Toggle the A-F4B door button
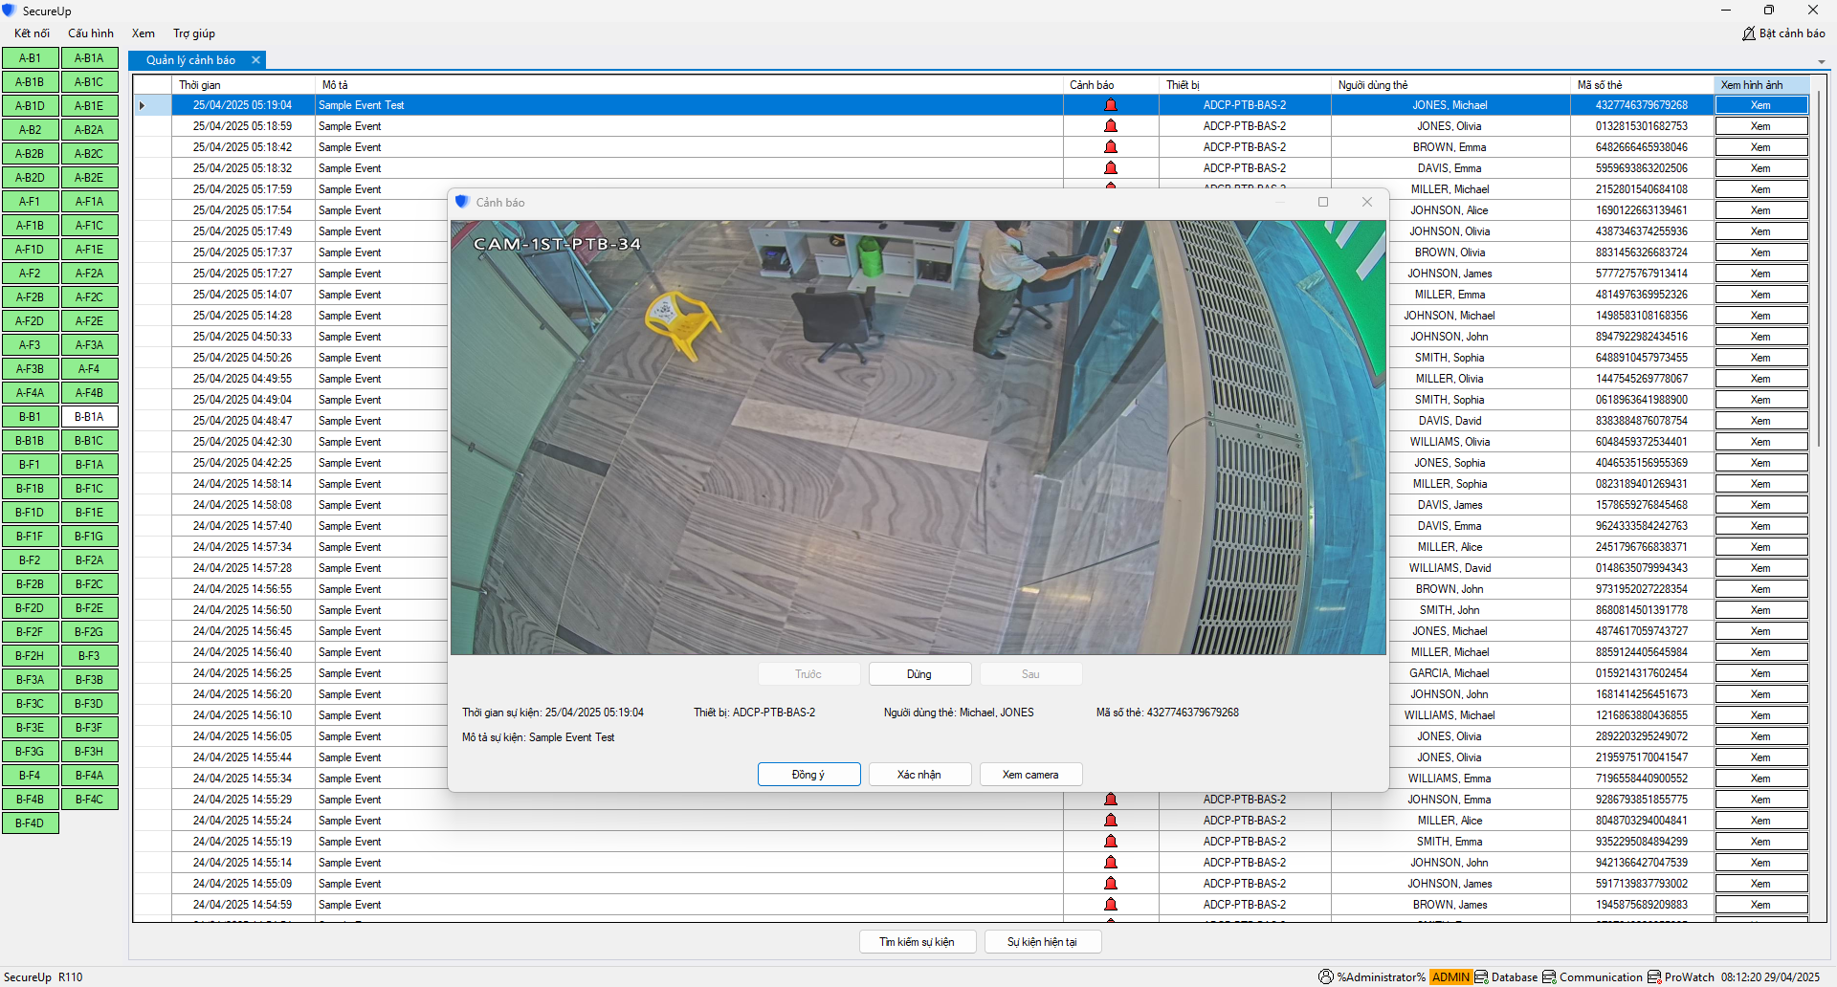This screenshot has height=987, width=1837. [89, 393]
